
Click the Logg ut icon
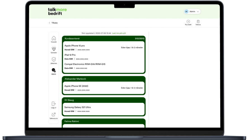53,104
